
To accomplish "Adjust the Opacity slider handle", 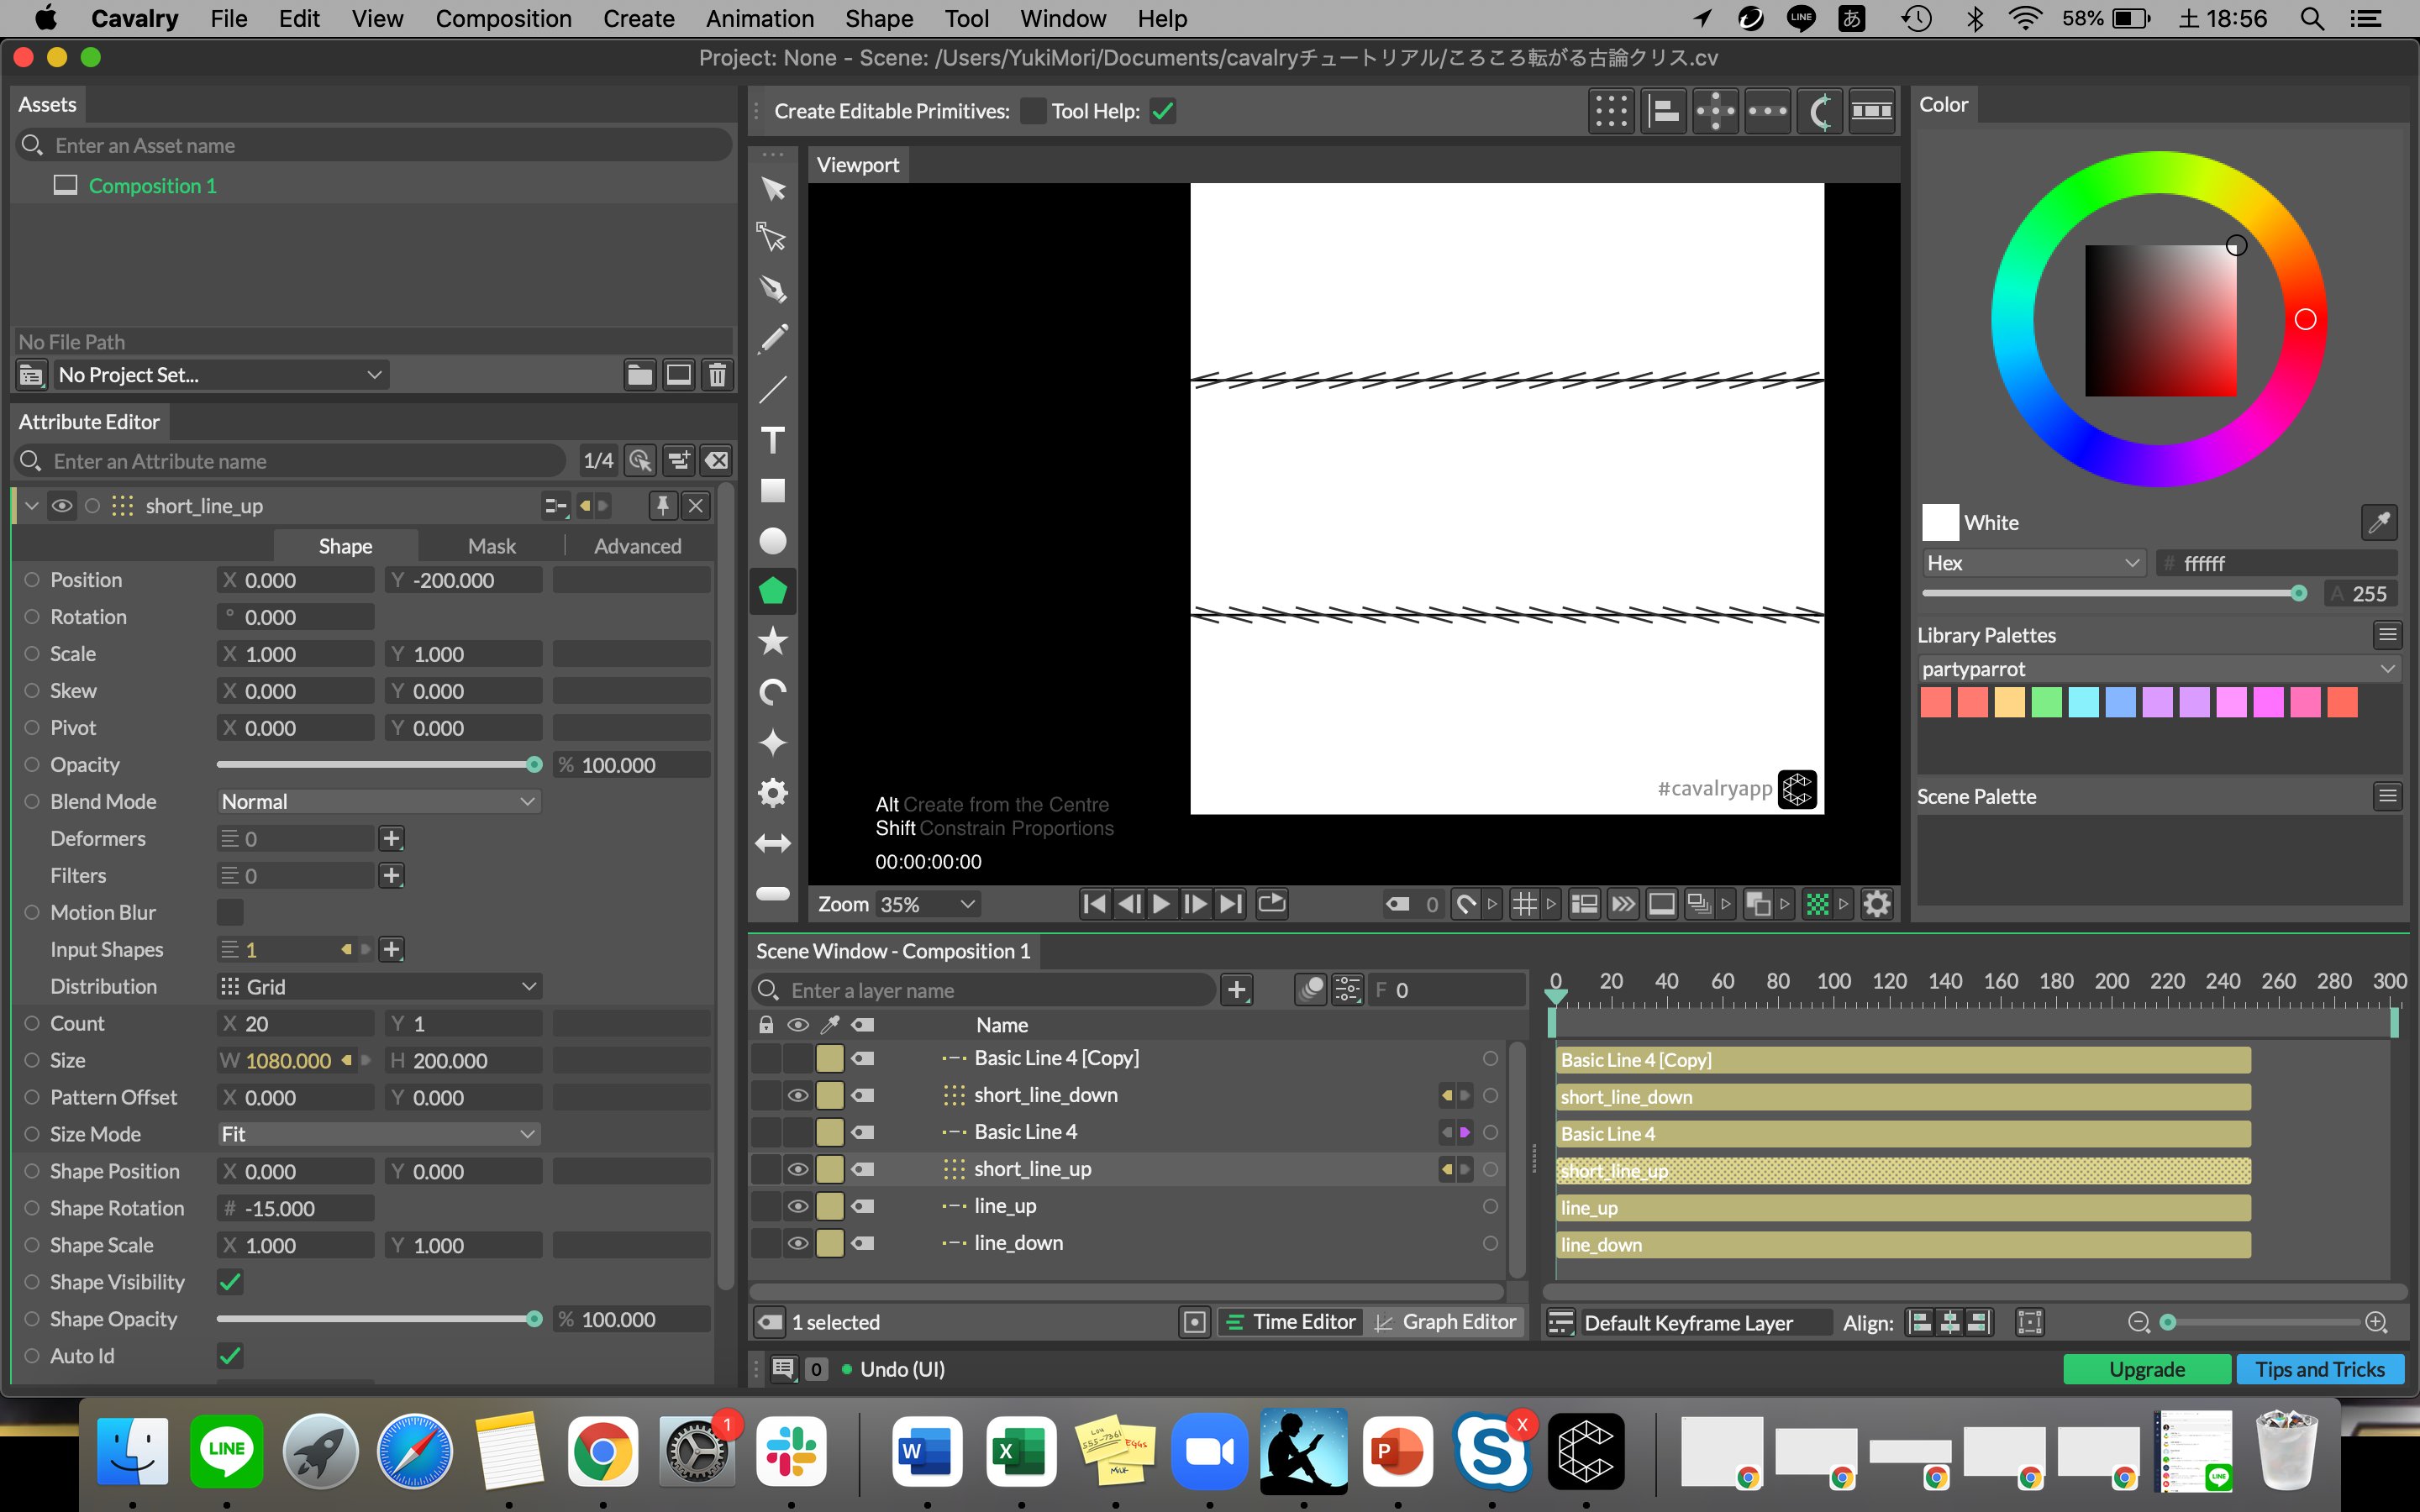I will pyautogui.click(x=534, y=765).
